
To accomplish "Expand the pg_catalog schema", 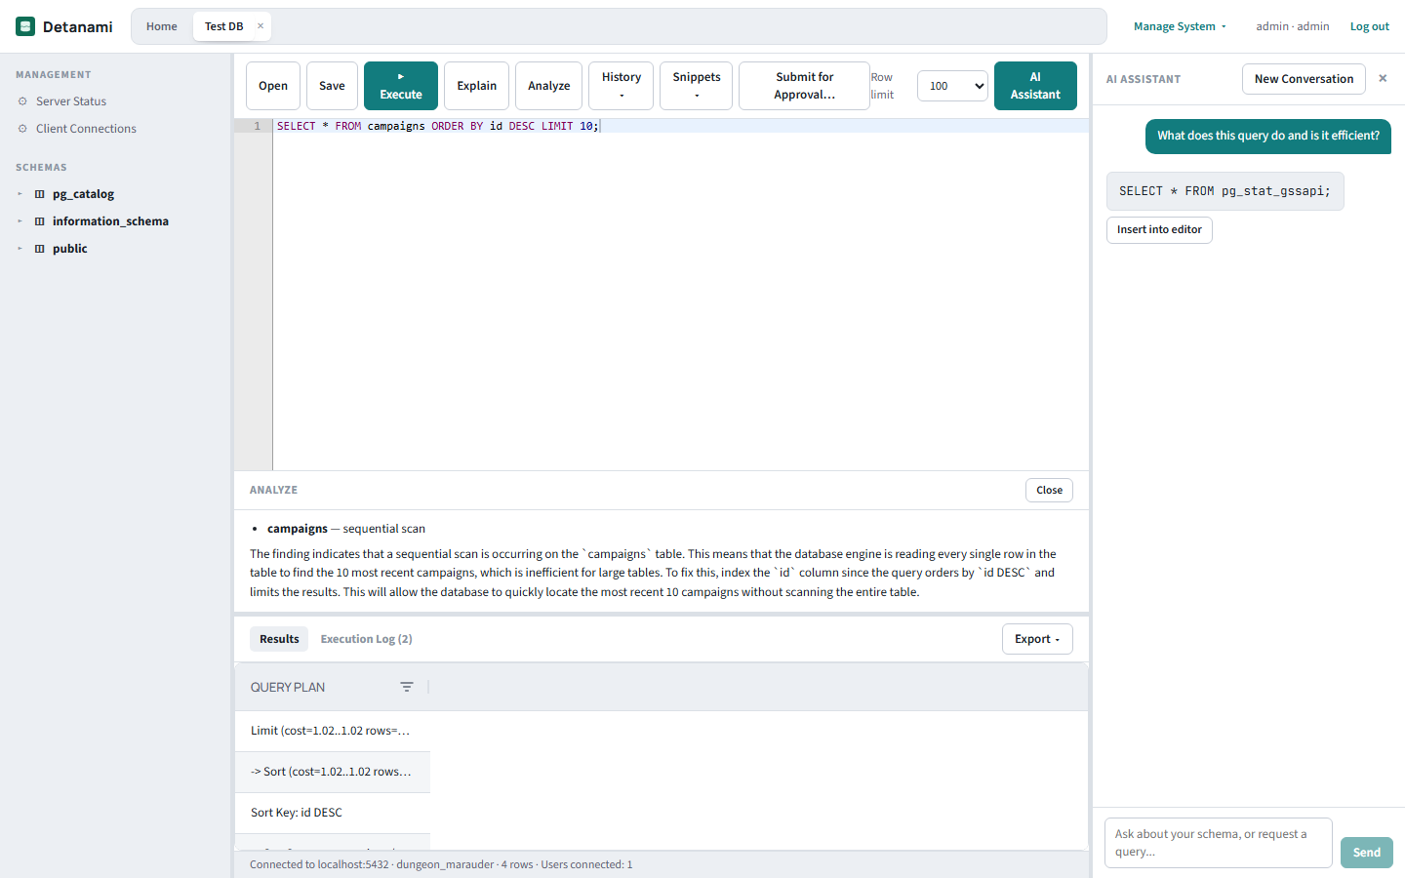I will [x=20, y=194].
